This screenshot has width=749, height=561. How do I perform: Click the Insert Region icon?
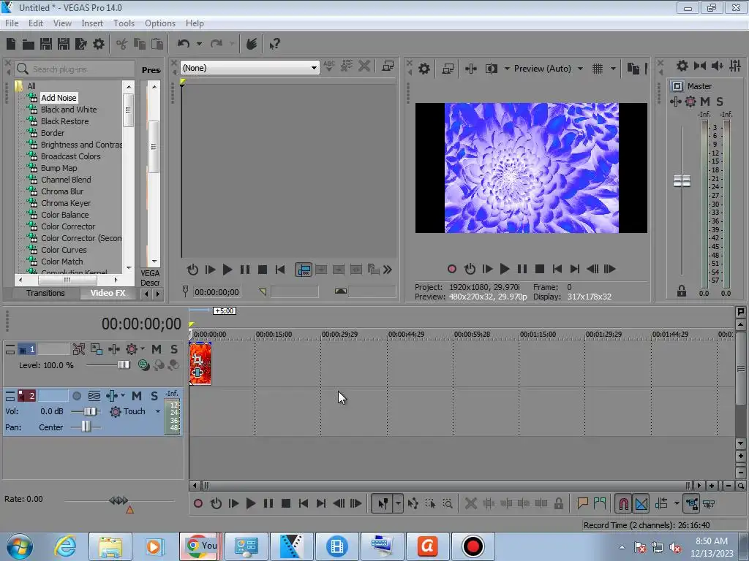pos(600,503)
